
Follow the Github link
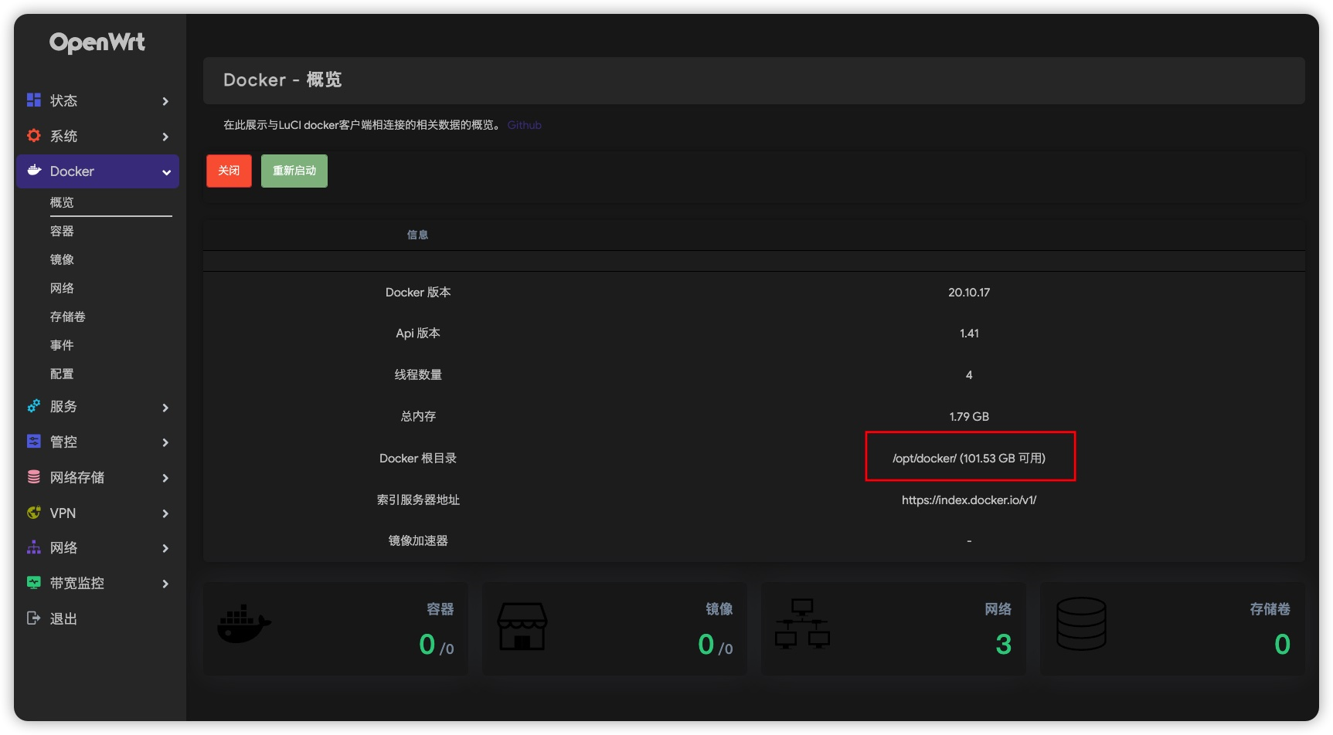pyautogui.click(x=524, y=125)
